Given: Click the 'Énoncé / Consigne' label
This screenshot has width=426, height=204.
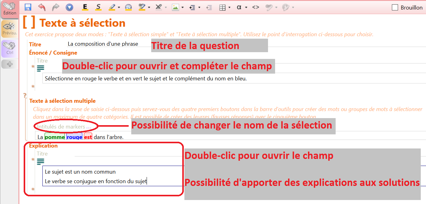Looking at the screenshot, I should [53, 53].
